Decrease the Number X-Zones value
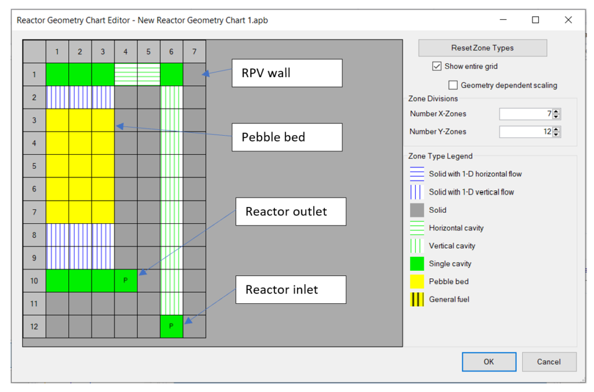 556,117
